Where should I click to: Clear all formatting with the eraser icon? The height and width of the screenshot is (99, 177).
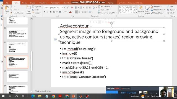pyautogui.click(x=72, y=8)
